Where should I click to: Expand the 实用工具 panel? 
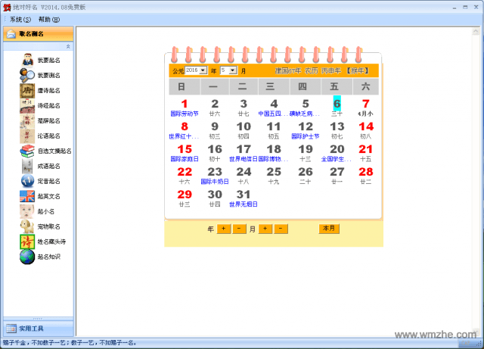pyautogui.click(x=38, y=328)
